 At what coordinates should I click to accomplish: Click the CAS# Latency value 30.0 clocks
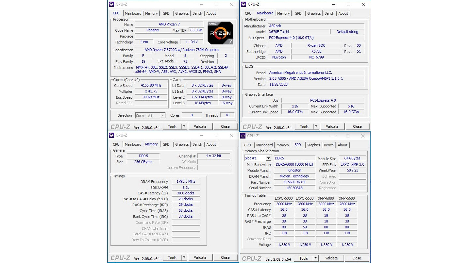click(x=186, y=193)
